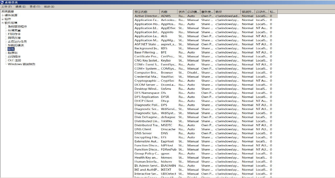This screenshot has width=335, height=178.
Task: Sort by the startup mode (启动模...) column header
Action: (193, 12)
